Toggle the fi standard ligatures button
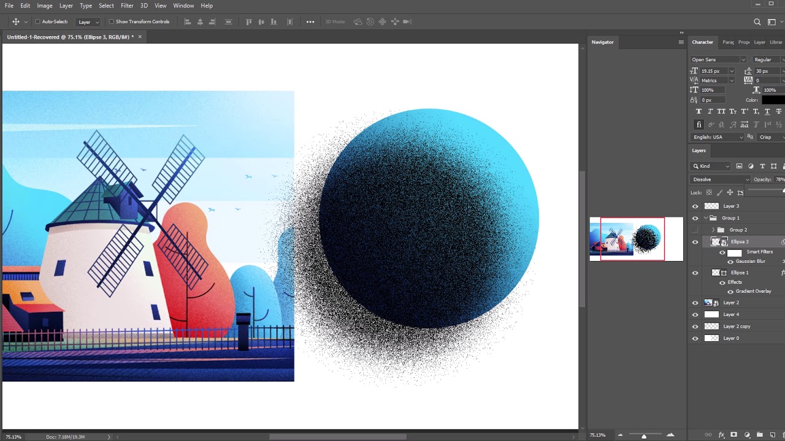This screenshot has width=785, height=441. point(699,125)
